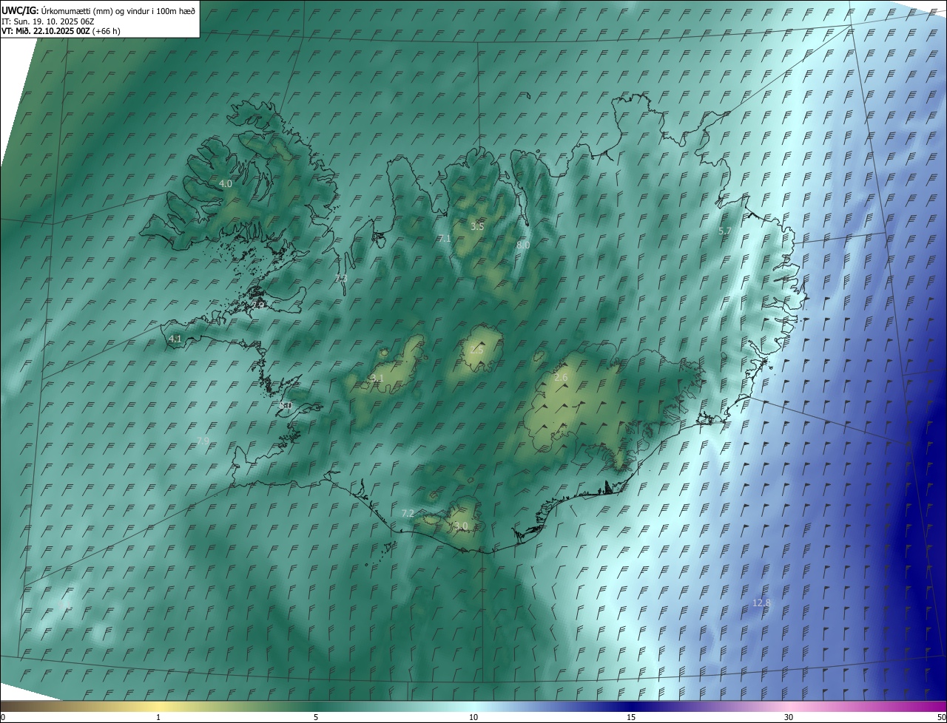Click the 3.1 value on Langjökull glacier

(x=377, y=379)
